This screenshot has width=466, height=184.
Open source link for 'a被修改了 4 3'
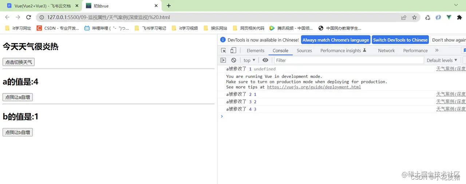coord(451,109)
